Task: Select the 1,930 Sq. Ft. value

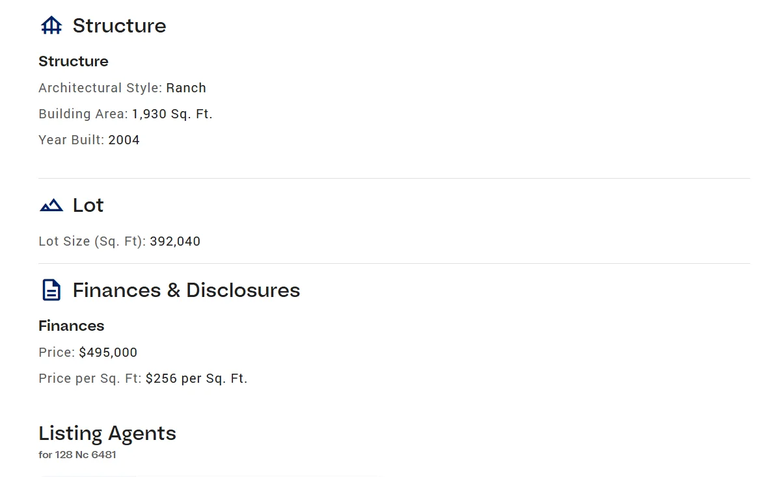Action: click(172, 114)
